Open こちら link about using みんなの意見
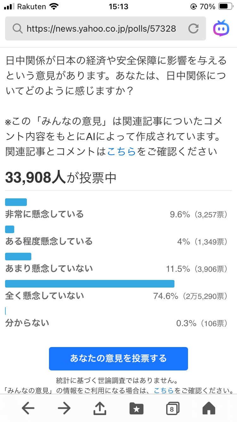Image resolution: width=237 pixels, height=422 pixels. click(x=163, y=390)
